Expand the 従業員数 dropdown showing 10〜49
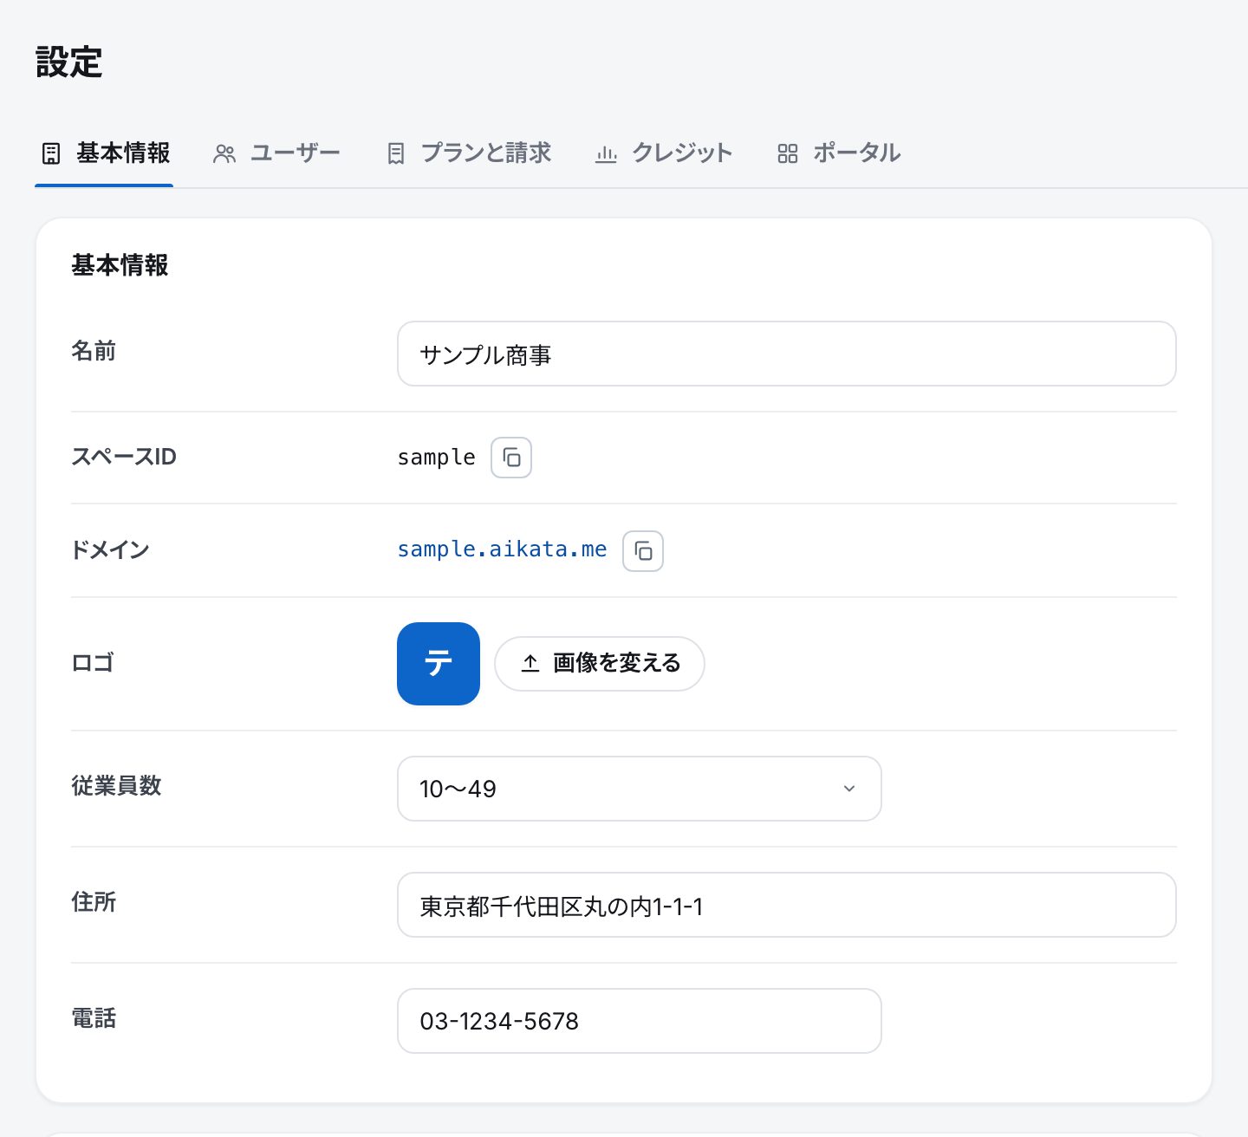The width and height of the screenshot is (1248, 1137). (640, 789)
